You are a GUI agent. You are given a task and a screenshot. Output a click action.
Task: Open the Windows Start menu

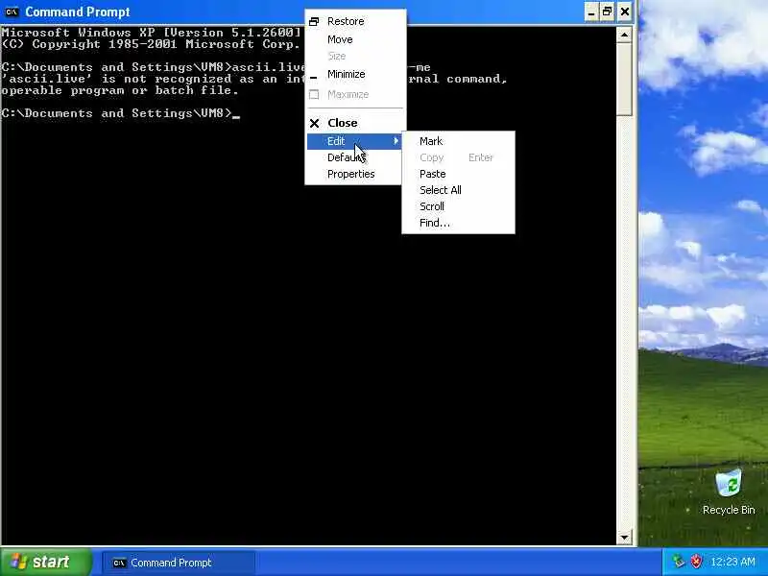(x=45, y=562)
